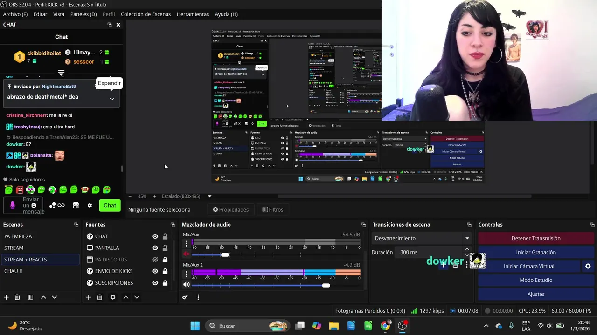Expand pinned message chevron
597x335 pixels.
pos(111,99)
